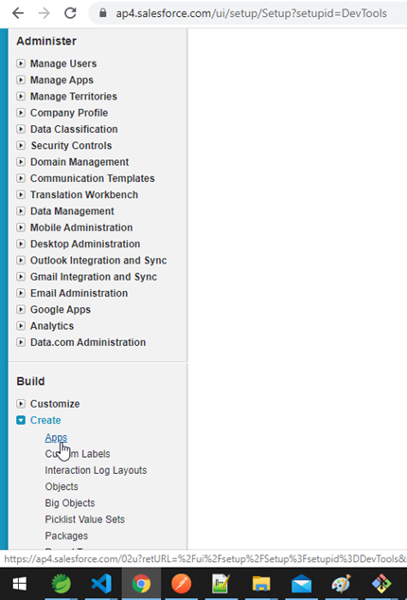
Task: Open the Mail app from the taskbar
Action: (301, 584)
